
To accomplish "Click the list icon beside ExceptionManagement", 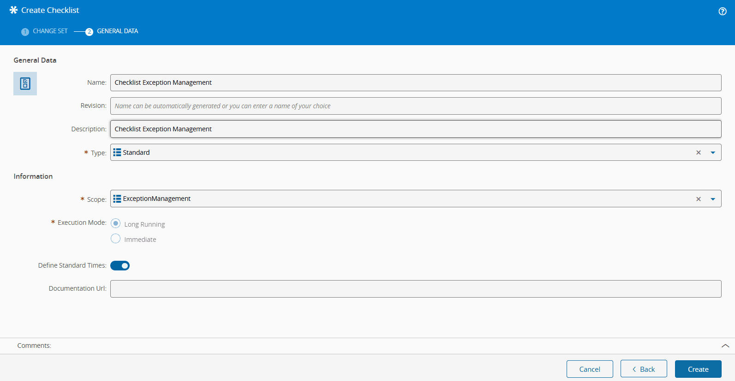I will click(117, 199).
